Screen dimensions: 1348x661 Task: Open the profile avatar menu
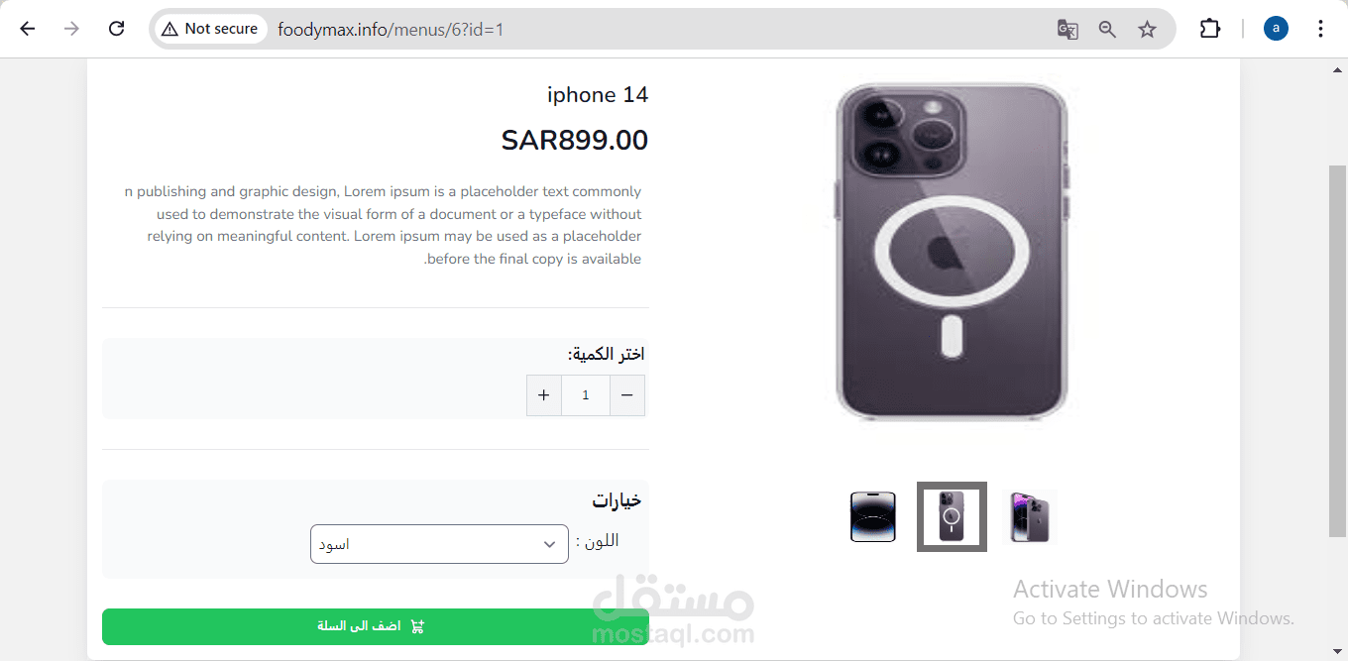point(1276,29)
